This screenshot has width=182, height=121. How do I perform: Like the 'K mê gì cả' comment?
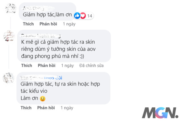[26, 66]
